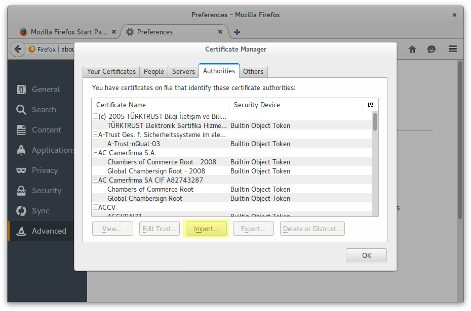Switch to Mozilla Firefox Start Page tab

68,32
